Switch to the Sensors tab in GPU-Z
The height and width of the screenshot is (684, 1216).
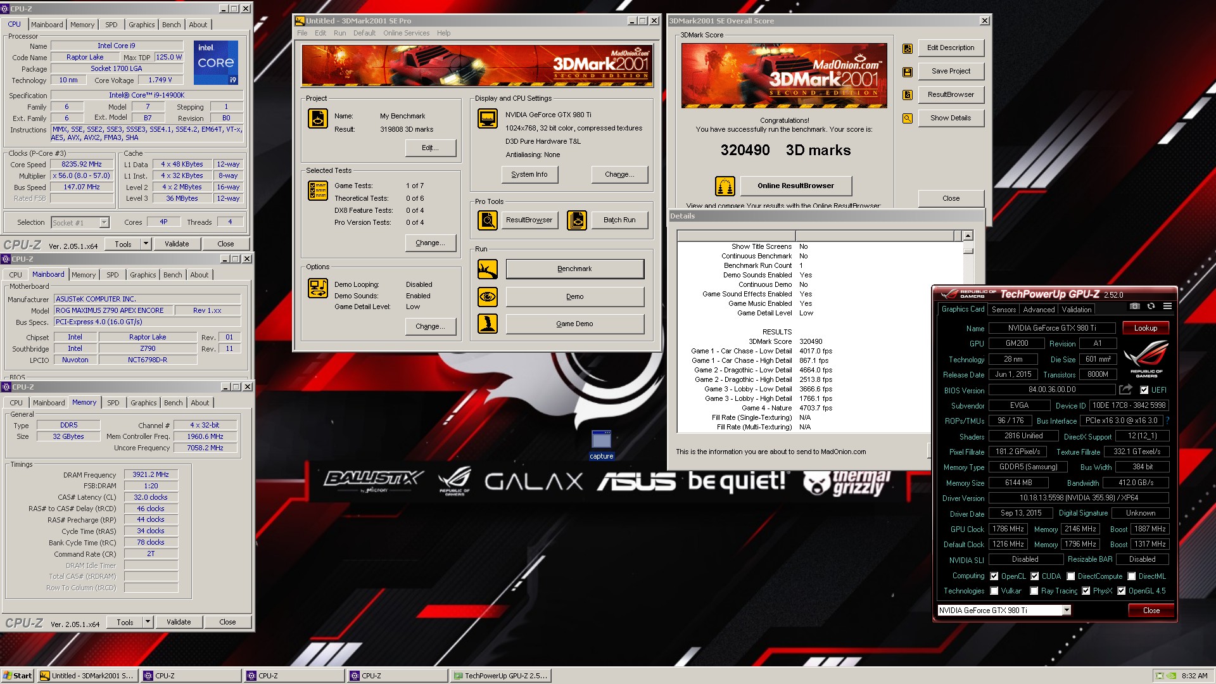1003,310
